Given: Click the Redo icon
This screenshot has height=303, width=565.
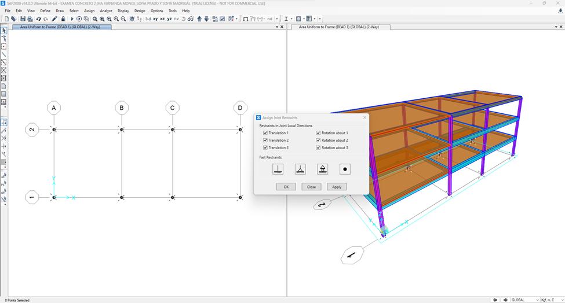Looking at the screenshot, I should click(46, 19).
